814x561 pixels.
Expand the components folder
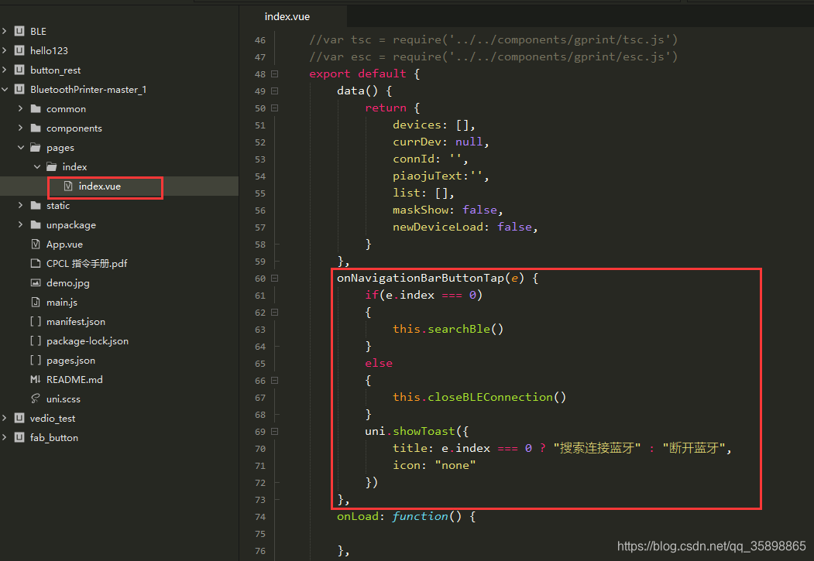pos(21,128)
